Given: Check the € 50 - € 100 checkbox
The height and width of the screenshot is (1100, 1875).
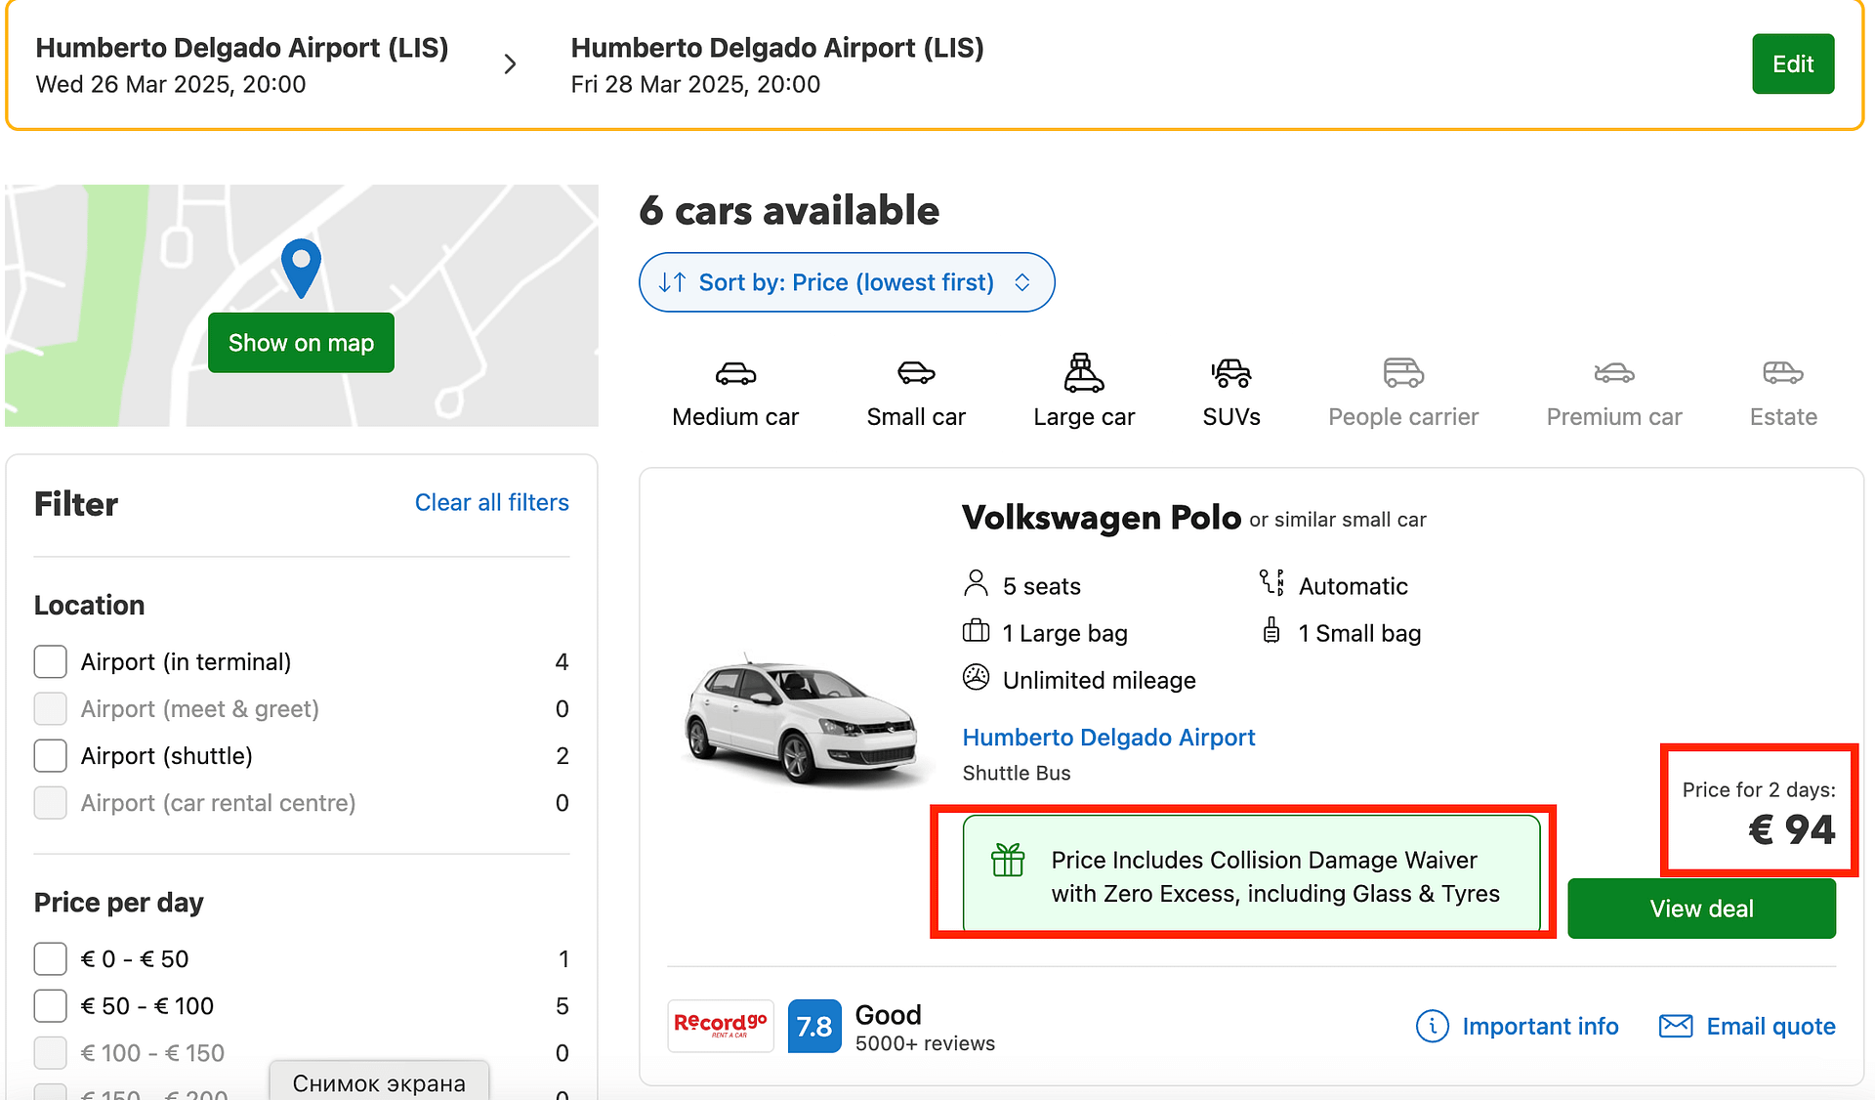Looking at the screenshot, I should pyautogui.click(x=51, y=1005).
